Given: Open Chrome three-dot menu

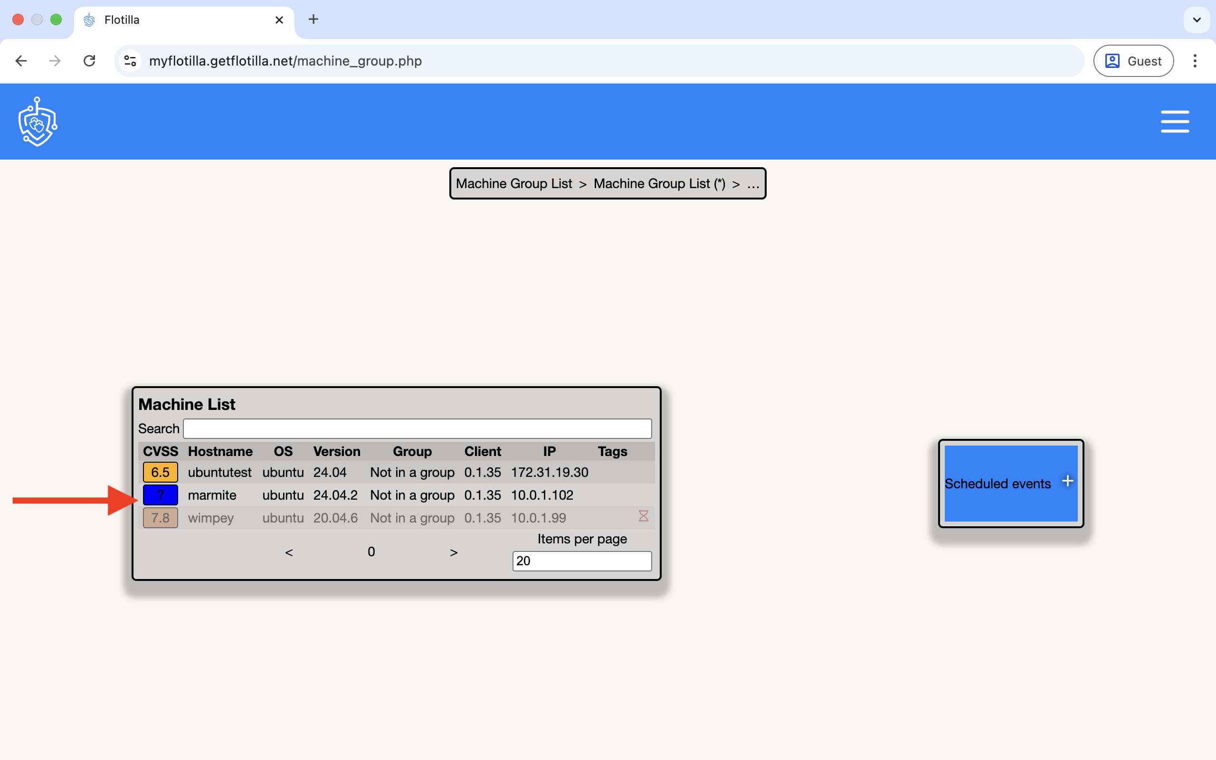Looking at the screenshot, I should point(1195,61).
